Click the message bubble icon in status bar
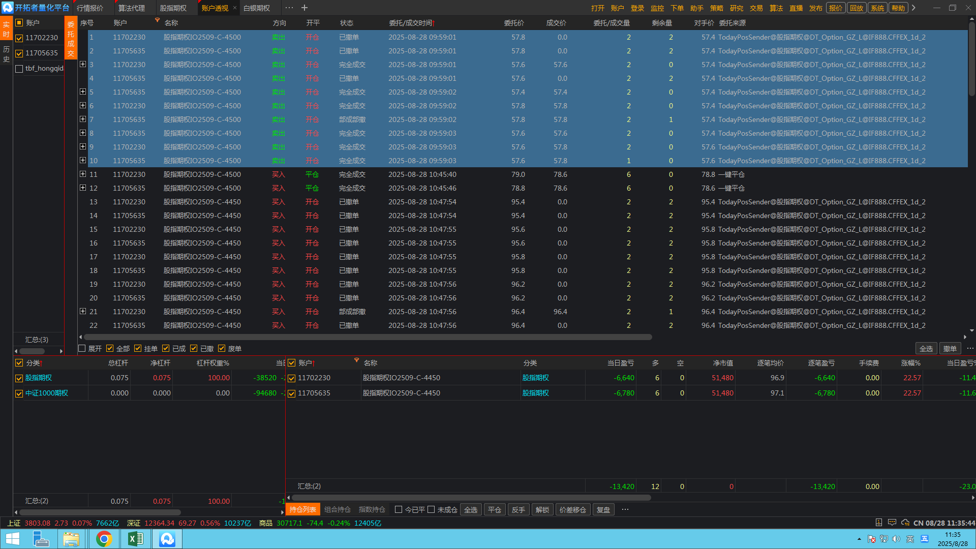This screenshot has width=976, height=549. coord(892,523)
